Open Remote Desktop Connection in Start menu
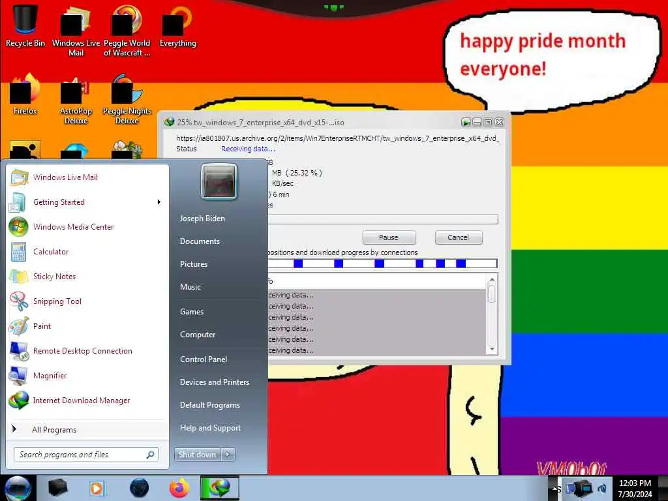This screenshot has width=668, height=501. (87, 350)
